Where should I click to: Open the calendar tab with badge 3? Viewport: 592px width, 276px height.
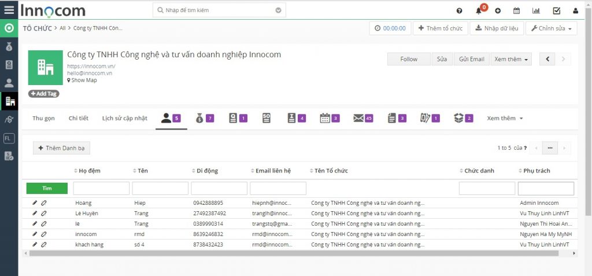coord(330,119)
